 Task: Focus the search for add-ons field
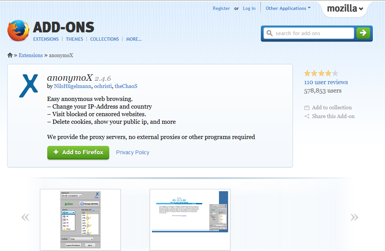pyautogui.click(x=309, y=33)
